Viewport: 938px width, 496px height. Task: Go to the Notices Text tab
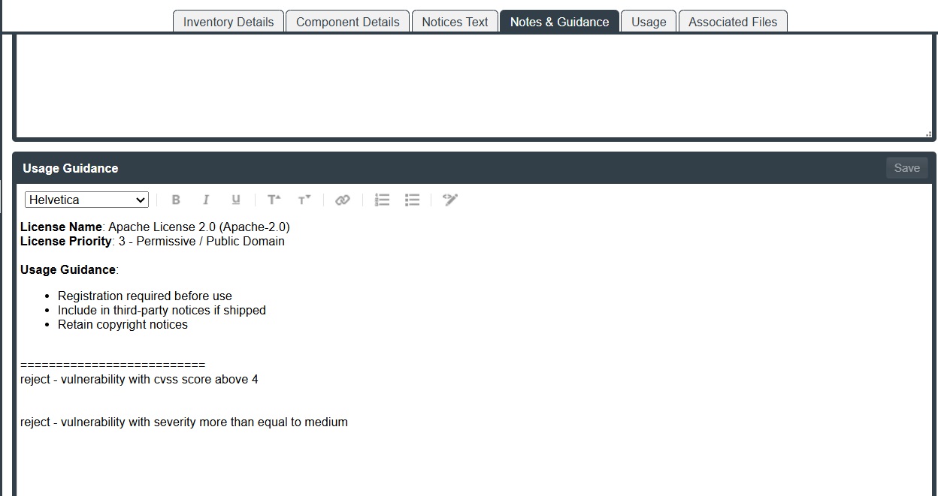pyautogui.click(x=455, y=22)
